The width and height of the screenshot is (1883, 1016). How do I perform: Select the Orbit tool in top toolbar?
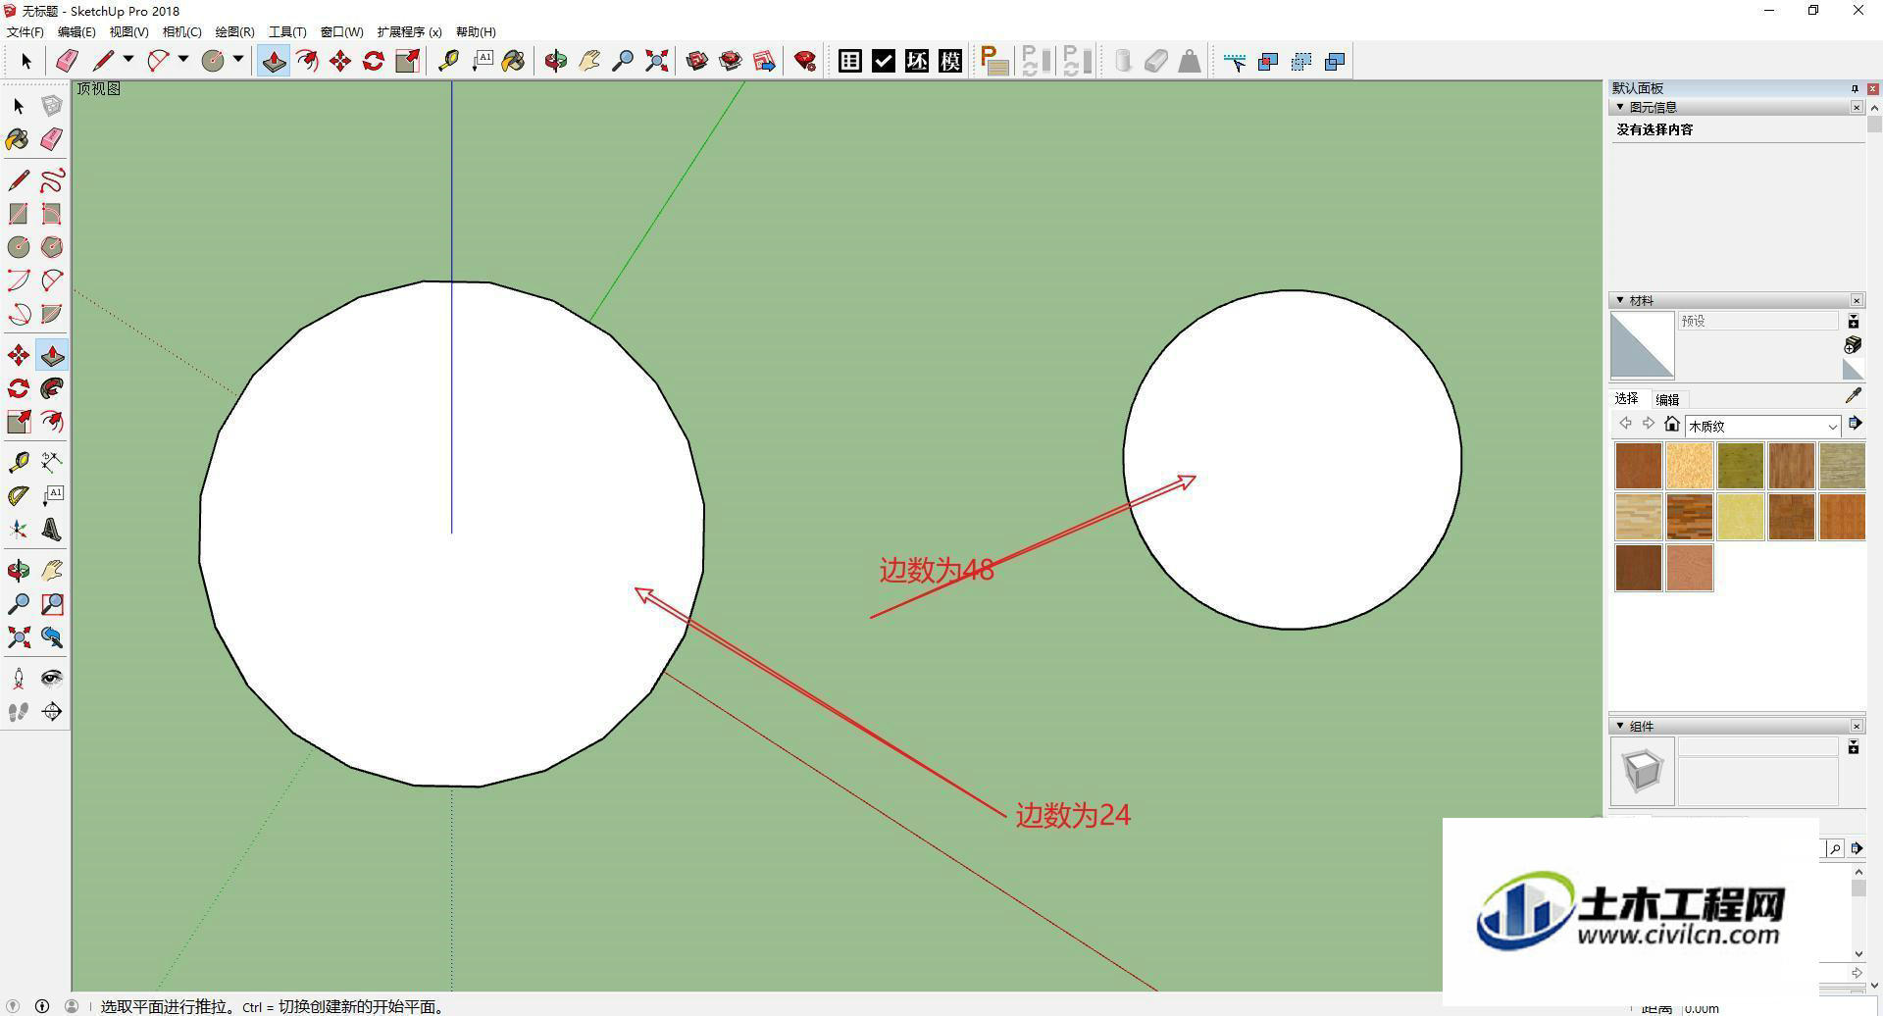point(556,61)
